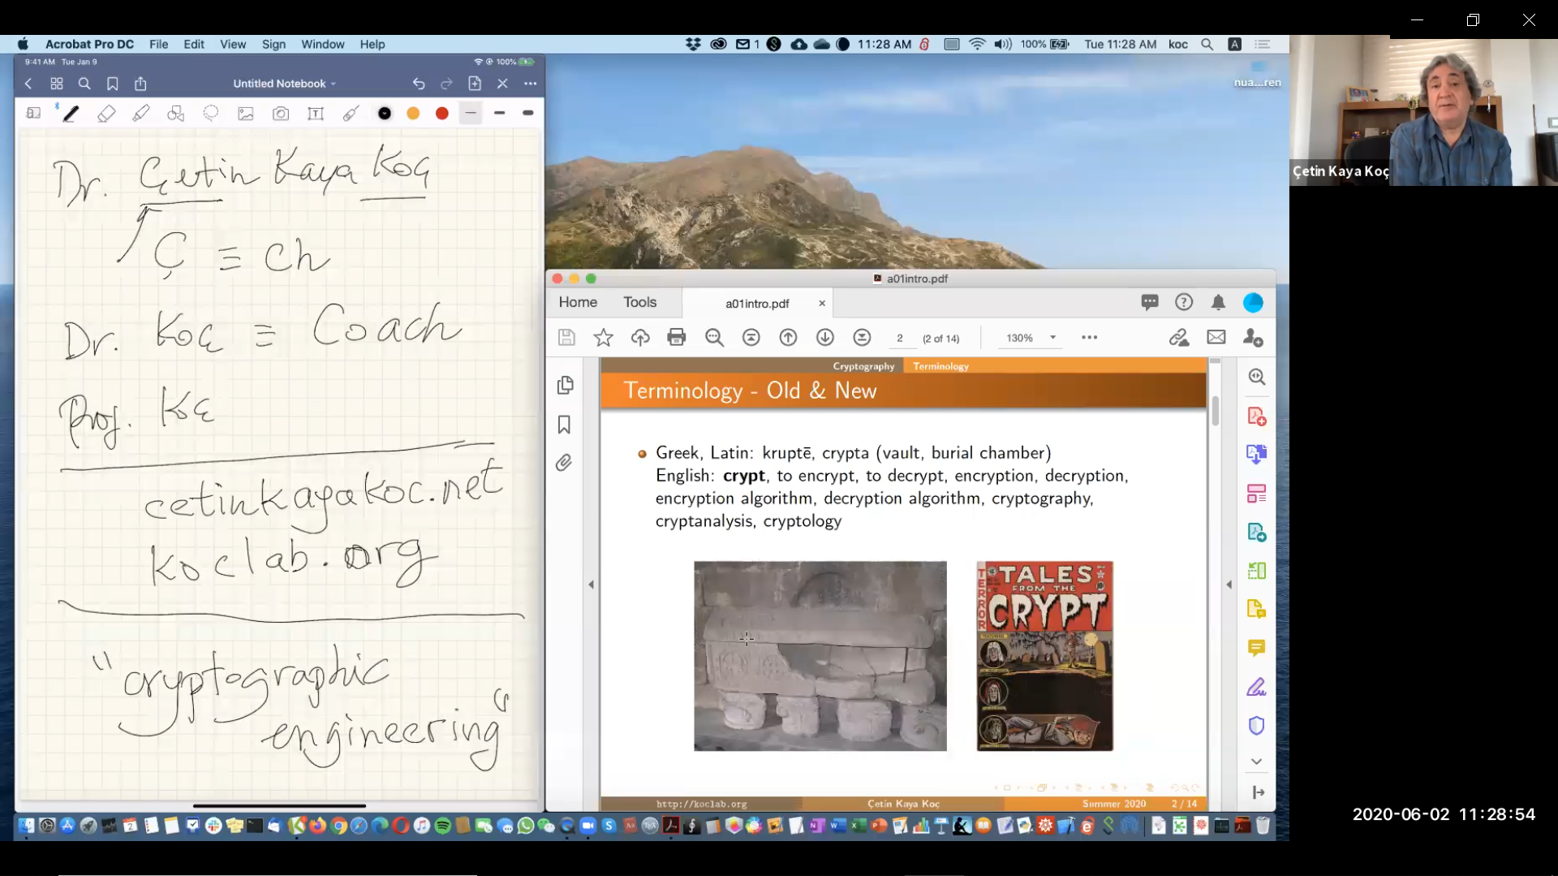Star the document as favorite

tap(603, 338)
